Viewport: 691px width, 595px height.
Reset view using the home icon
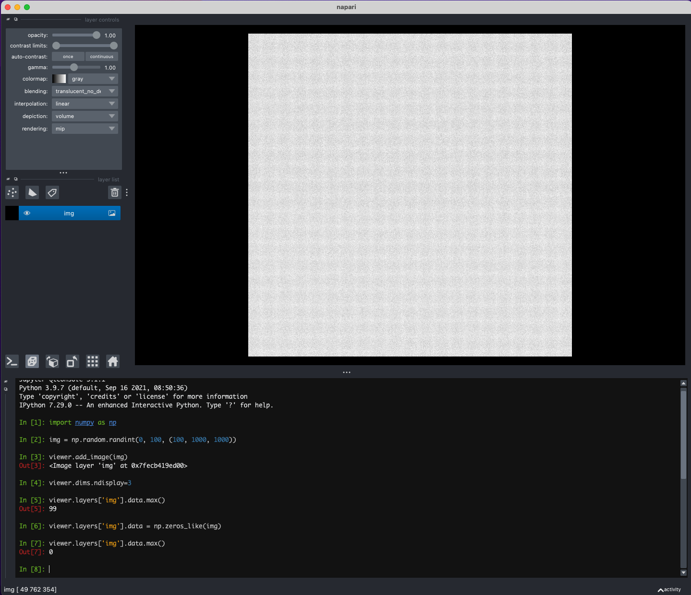(113, 361)
